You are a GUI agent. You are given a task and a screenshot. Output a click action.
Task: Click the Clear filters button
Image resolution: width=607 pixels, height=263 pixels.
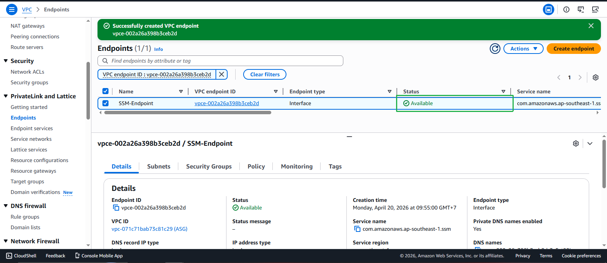point(265,74)
